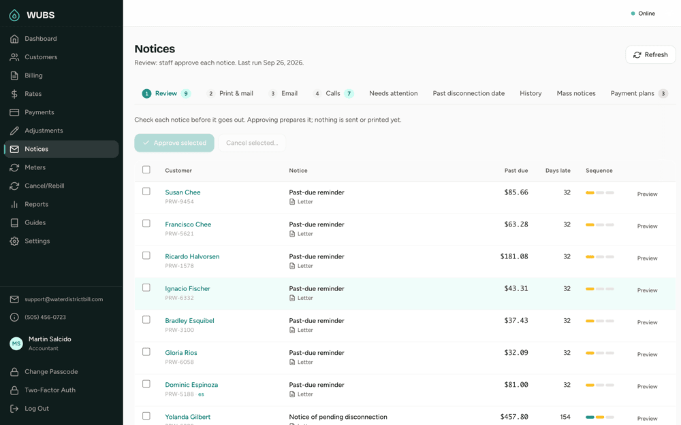The width and height of the screenshot is (681, 425).
Task: Click the Billing document icon
Action: coord(14,75)
